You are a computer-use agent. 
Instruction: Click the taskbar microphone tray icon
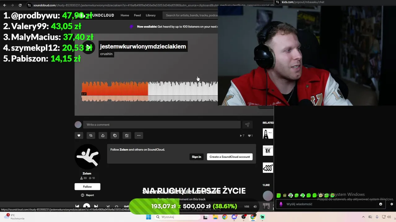coord(377,217)
